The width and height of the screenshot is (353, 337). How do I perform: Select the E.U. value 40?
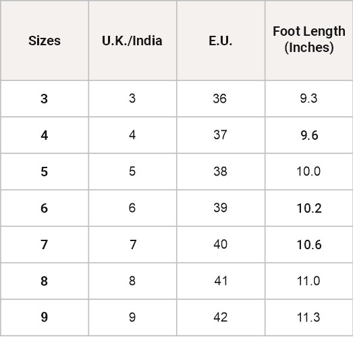(221, 244)
